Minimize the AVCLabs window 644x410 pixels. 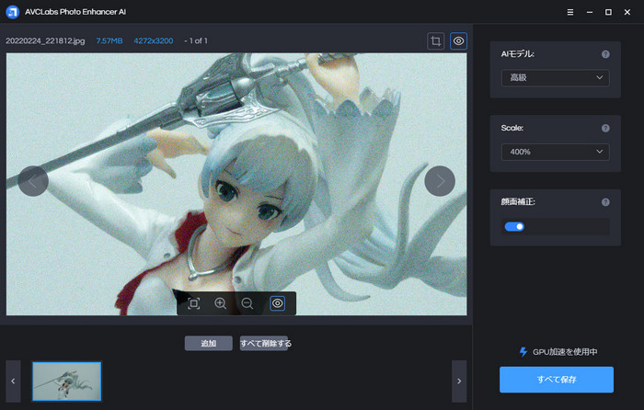[590, 12]
